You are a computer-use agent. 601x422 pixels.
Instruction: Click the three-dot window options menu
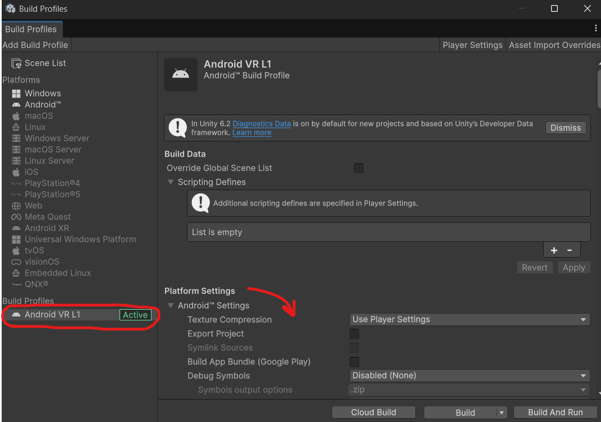point(595,29)
